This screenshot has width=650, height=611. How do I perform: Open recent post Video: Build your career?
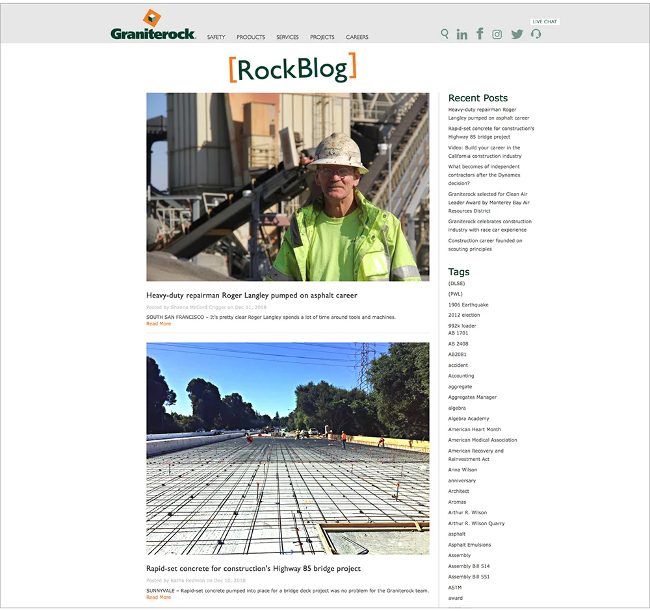click(x=485, y=151)
